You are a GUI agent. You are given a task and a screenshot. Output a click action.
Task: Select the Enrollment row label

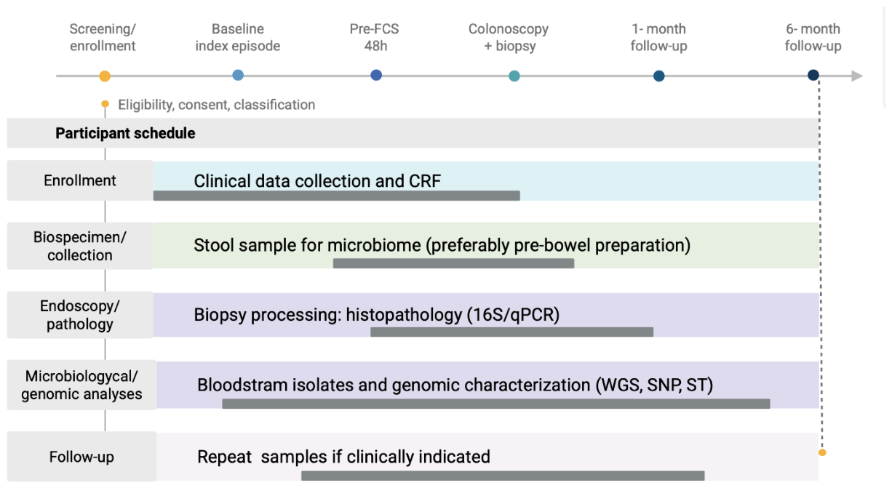pyautogui.click(x=80, y=180)
